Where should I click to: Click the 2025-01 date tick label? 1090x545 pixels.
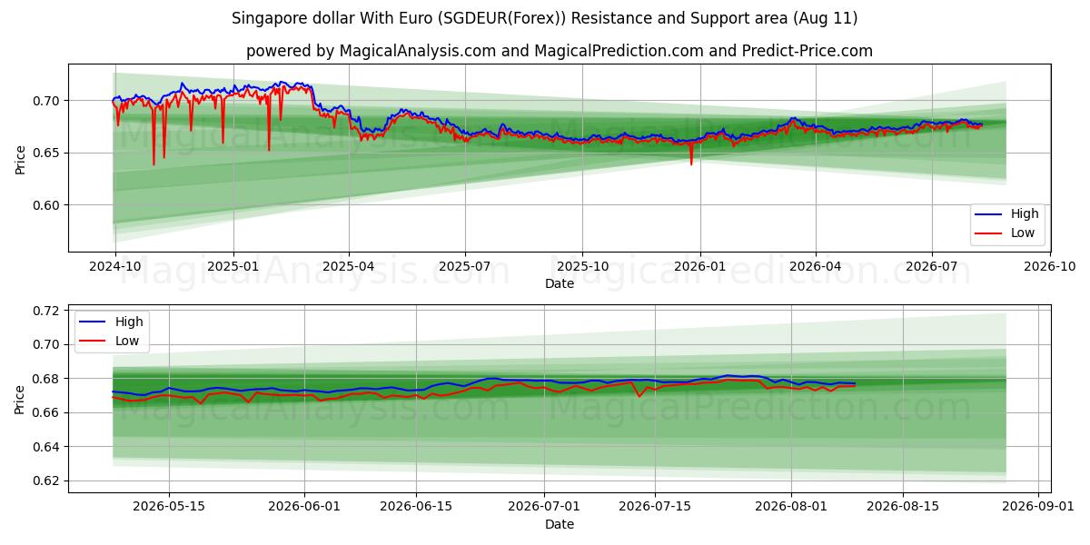233,266
